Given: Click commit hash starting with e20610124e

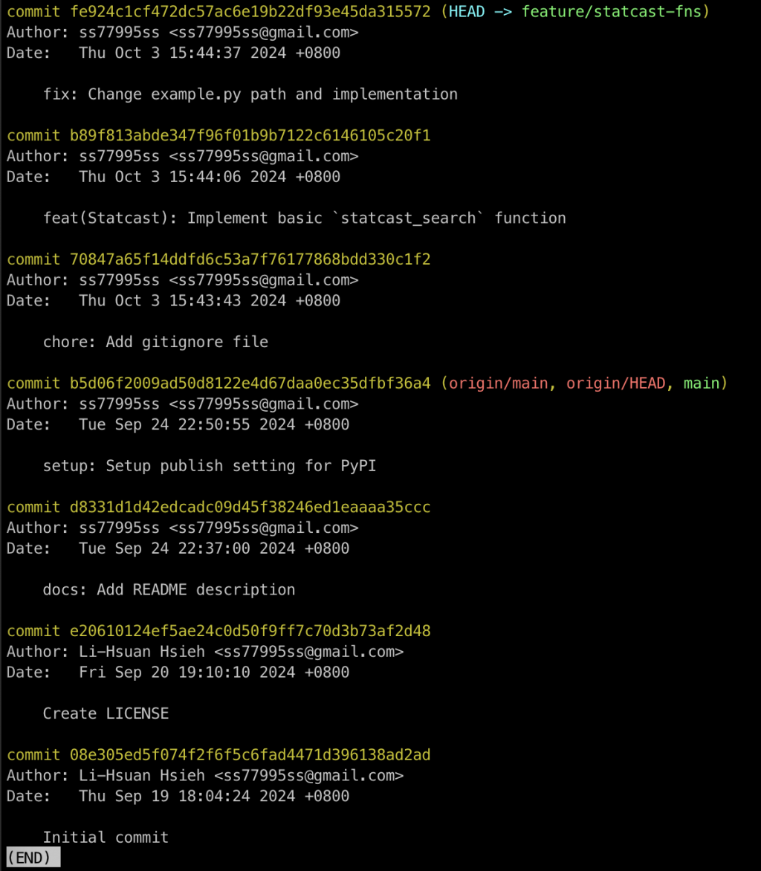Looking at the screenshot, I should (x=250, y=631).
